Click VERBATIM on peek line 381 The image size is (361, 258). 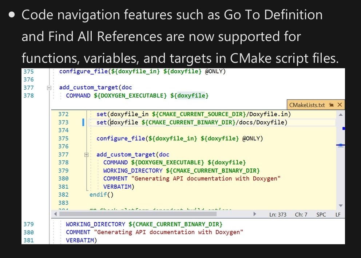coord(117,187)
